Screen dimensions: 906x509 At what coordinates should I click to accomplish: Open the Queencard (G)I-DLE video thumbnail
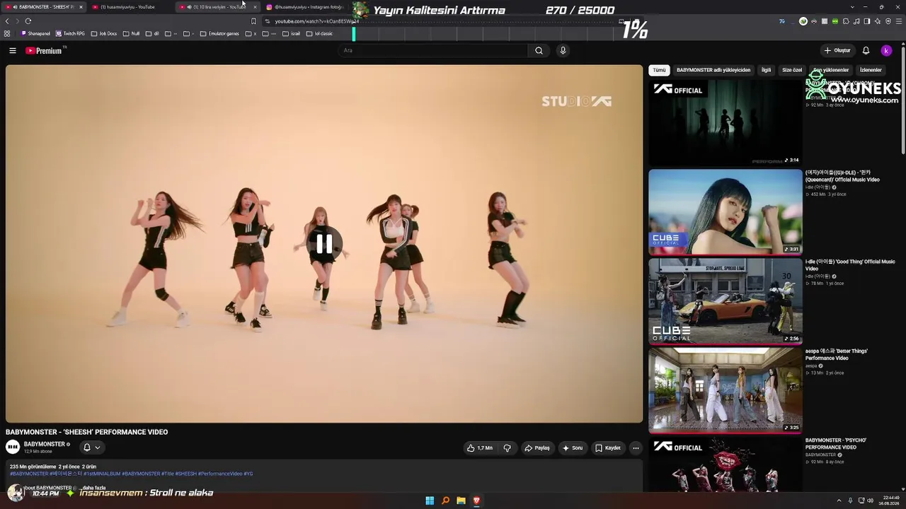pos(726,212)
